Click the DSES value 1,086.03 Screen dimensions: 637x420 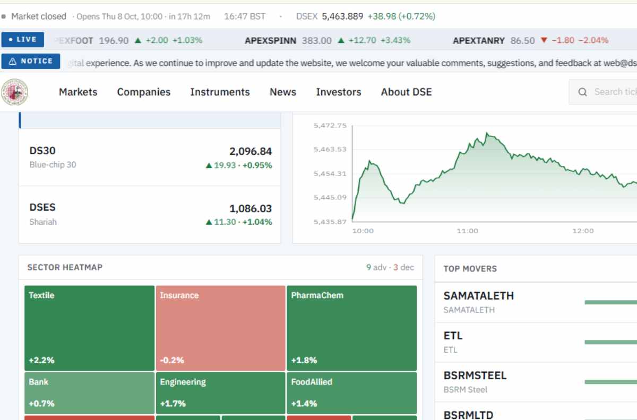point(251,208)
